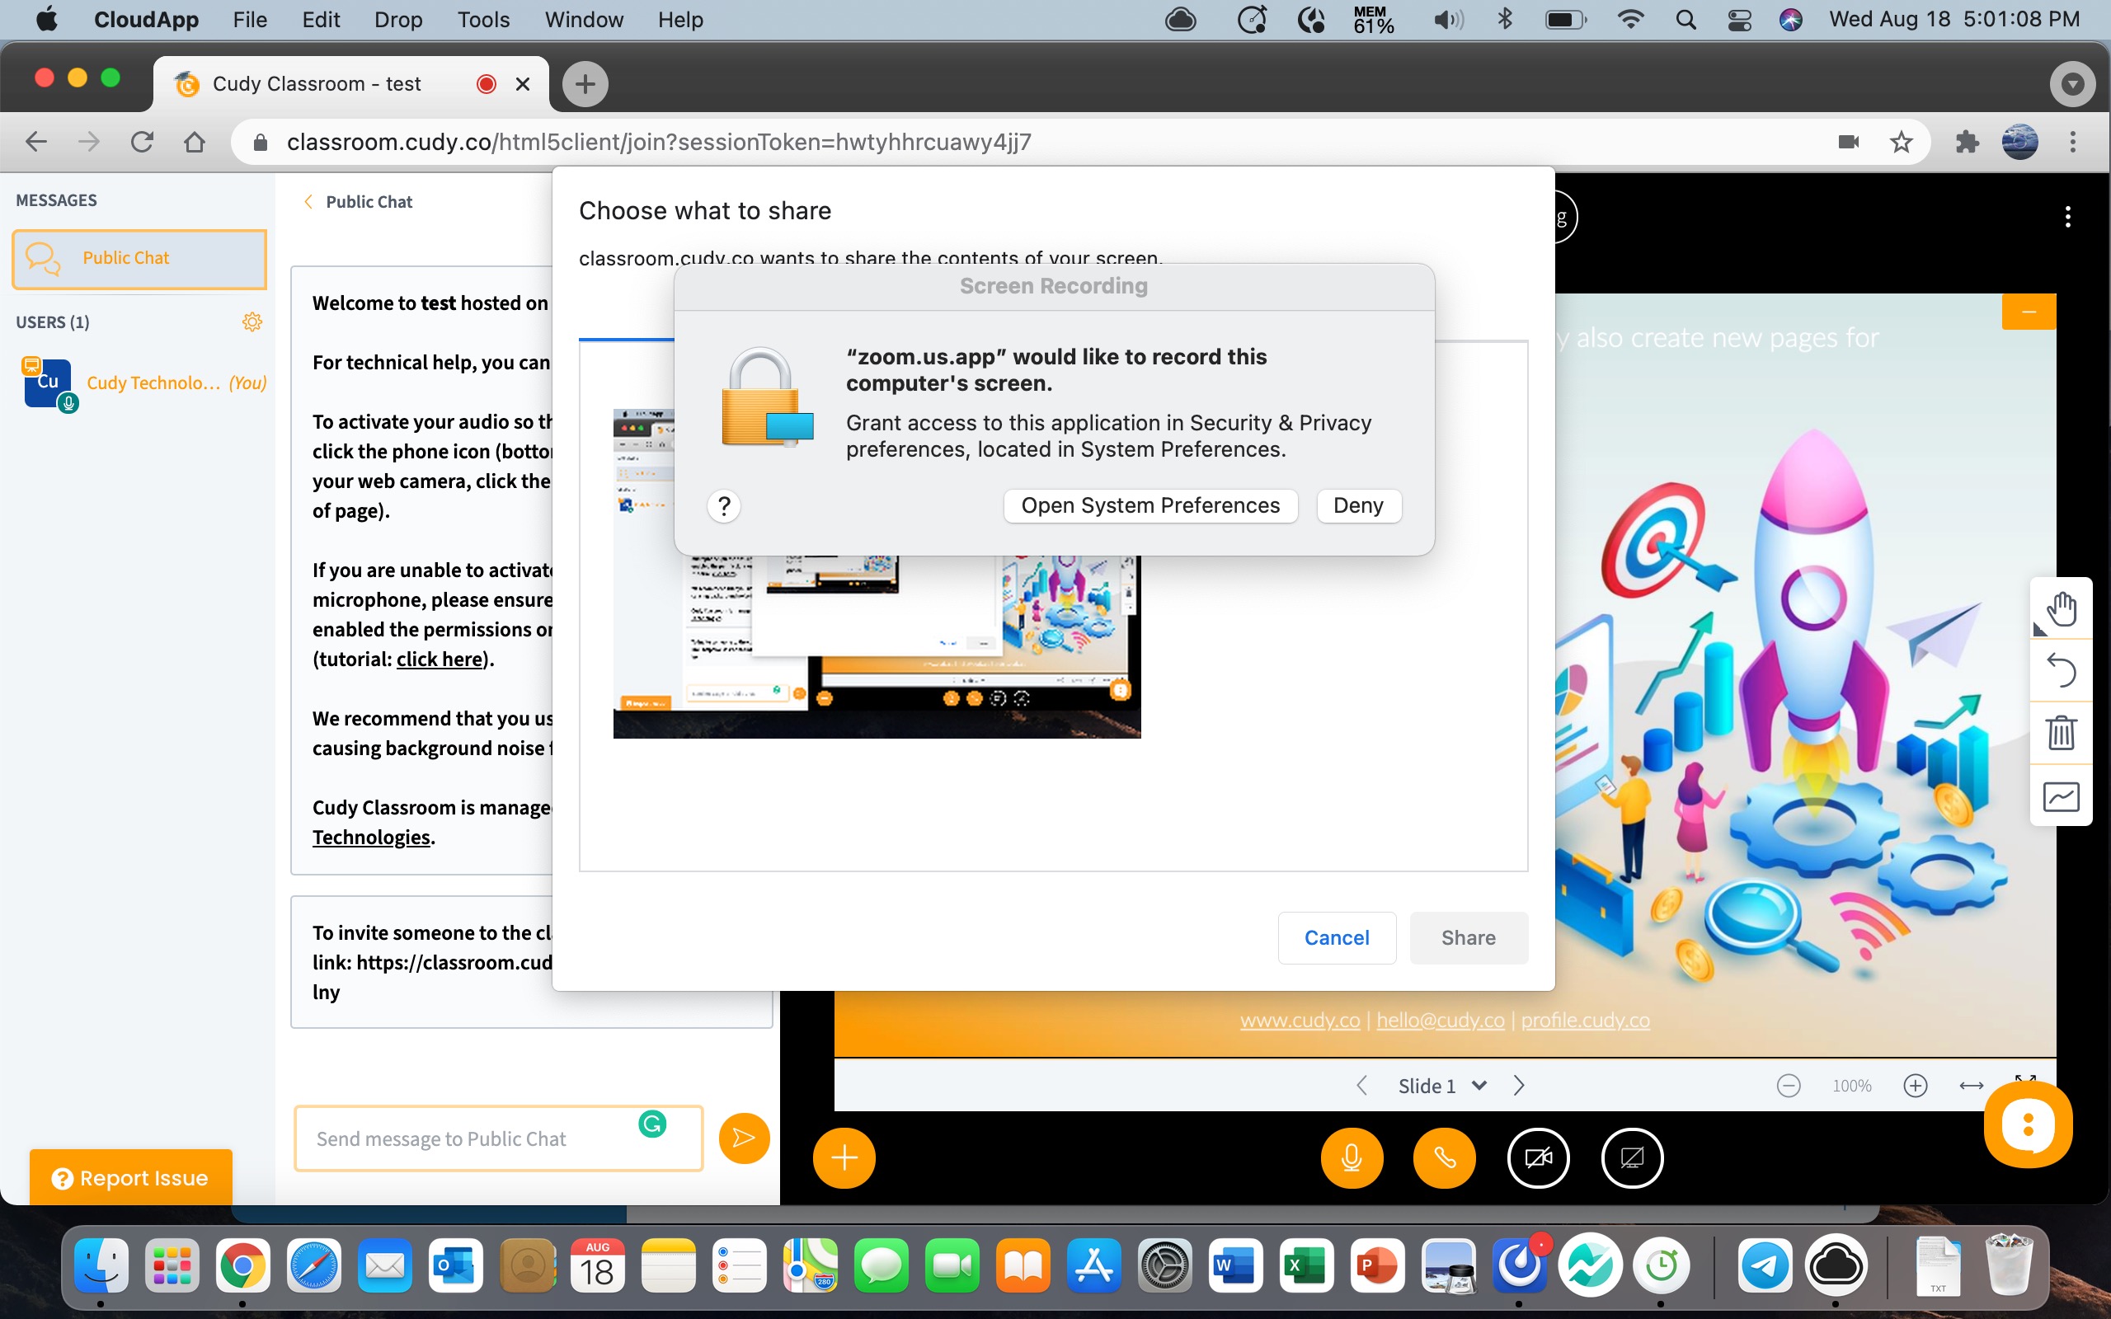Select Cudy Technolo... user entry

click(x=144, y=383)
